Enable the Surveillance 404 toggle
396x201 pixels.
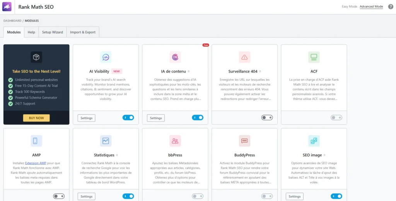[x=267, y=118]
